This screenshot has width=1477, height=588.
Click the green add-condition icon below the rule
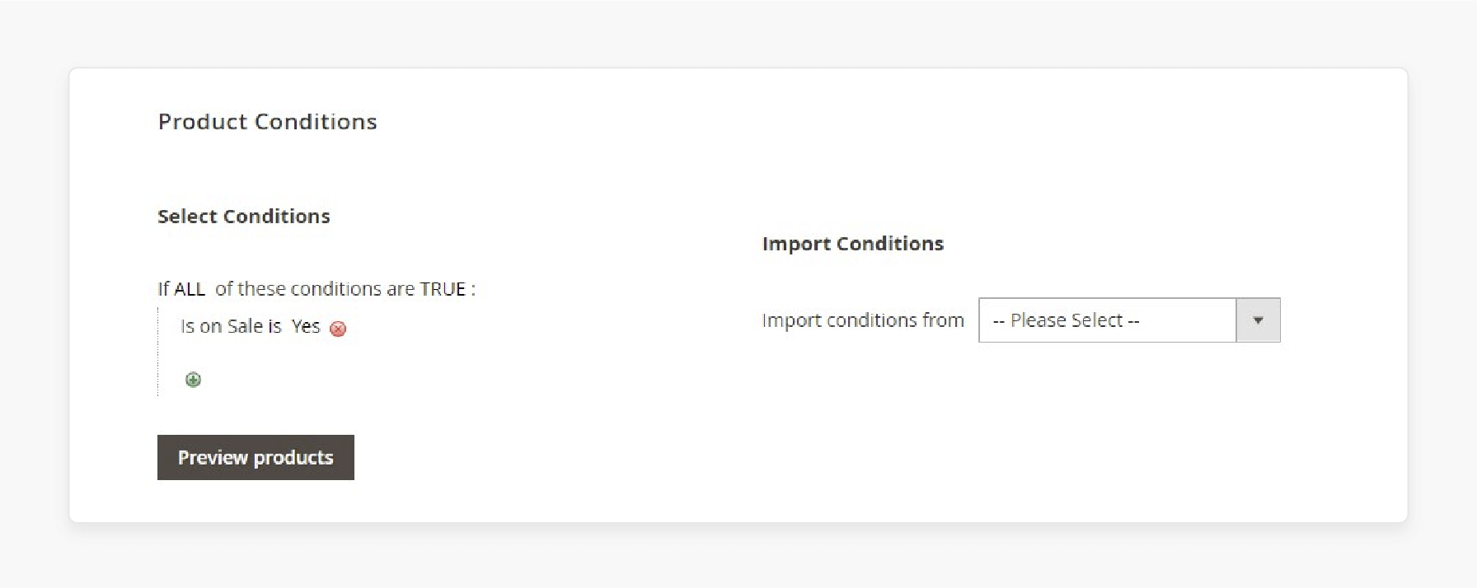pyautogui.click(x=193, y=379)
